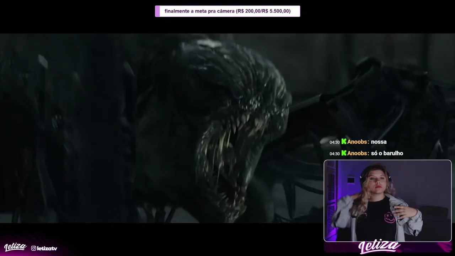Screen dimensions: 455x256
Task: Click the 04:30 timestamp of 'só o barulho'
Action: 334,154
